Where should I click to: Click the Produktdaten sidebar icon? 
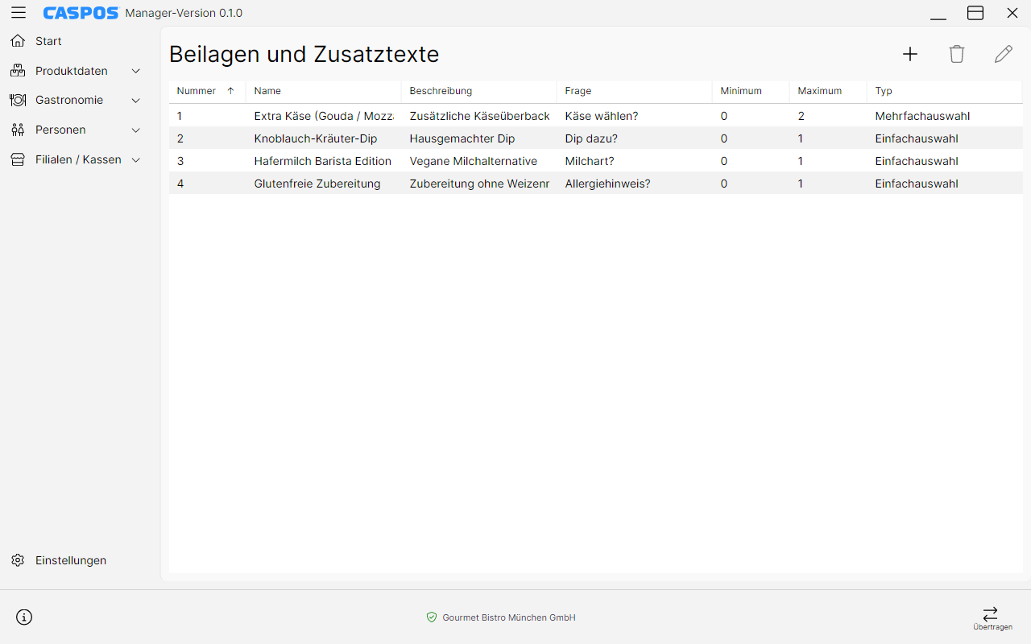pyautogui.click(x=18, y=71)
